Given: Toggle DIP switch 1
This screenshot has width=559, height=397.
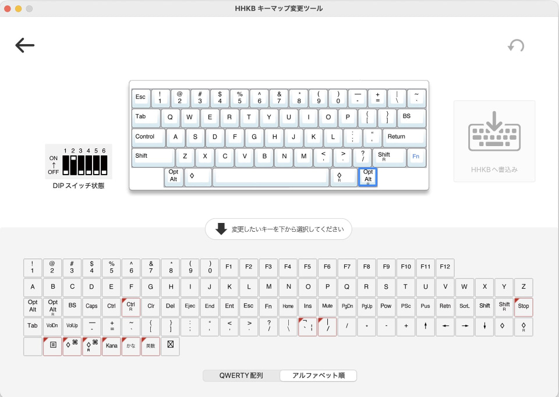Looking at the screenshot, I should pos(66,165).
